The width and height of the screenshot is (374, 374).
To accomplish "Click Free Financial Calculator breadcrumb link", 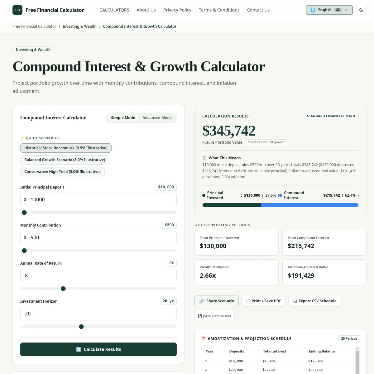I will 34,26.
